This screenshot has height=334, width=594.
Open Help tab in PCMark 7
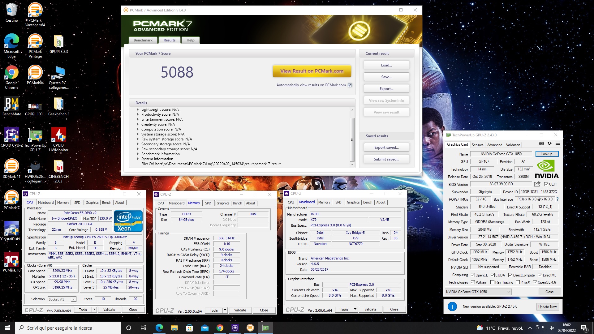click(191, 40)
